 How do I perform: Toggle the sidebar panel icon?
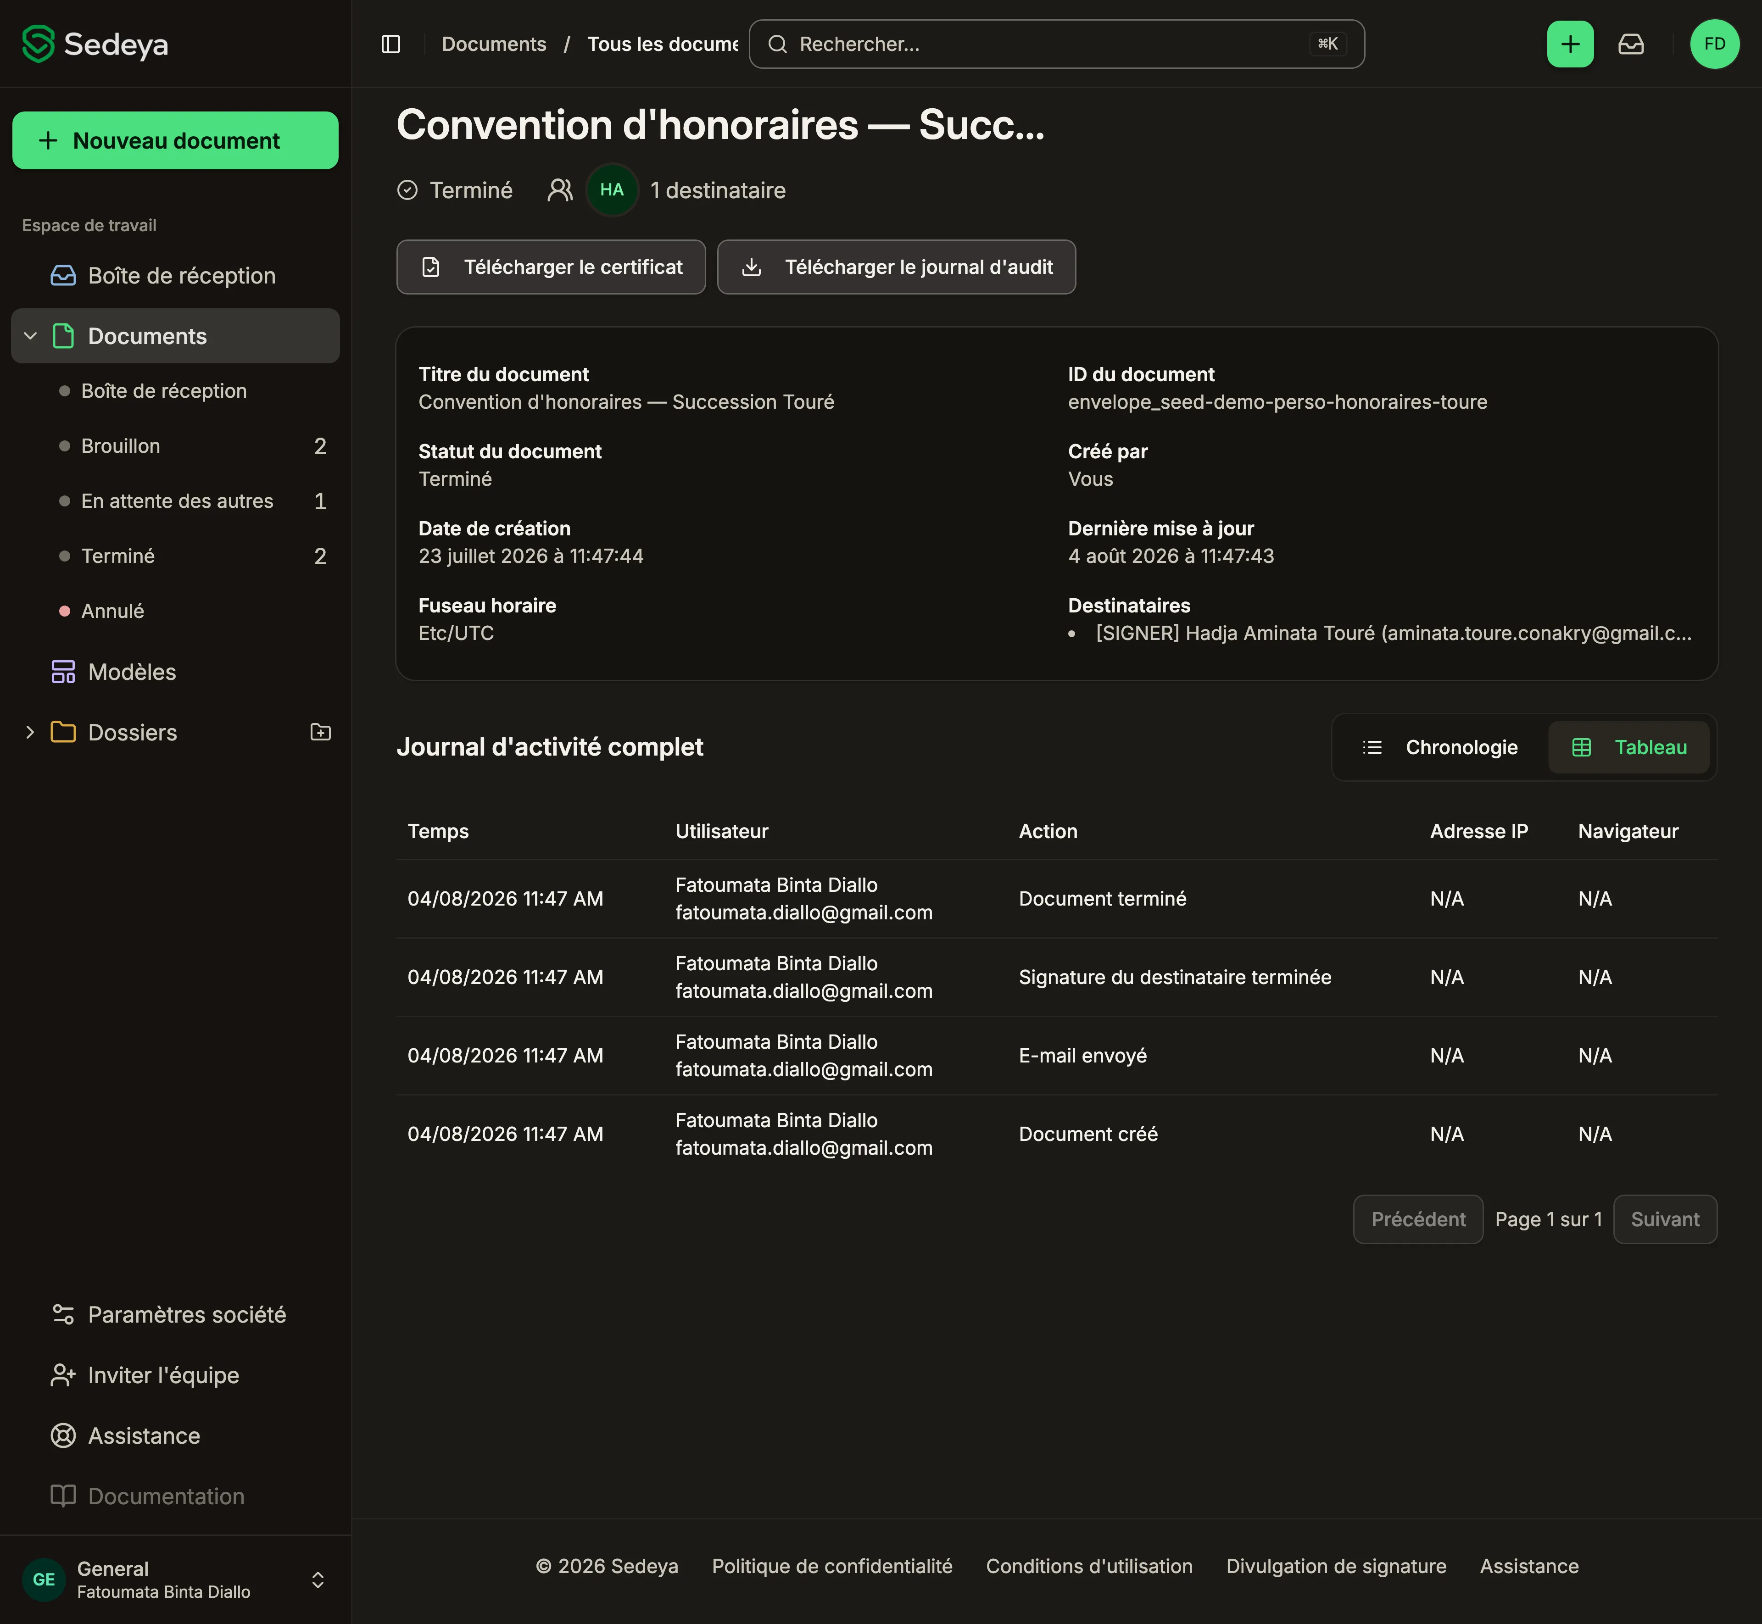tap(391, 44)
